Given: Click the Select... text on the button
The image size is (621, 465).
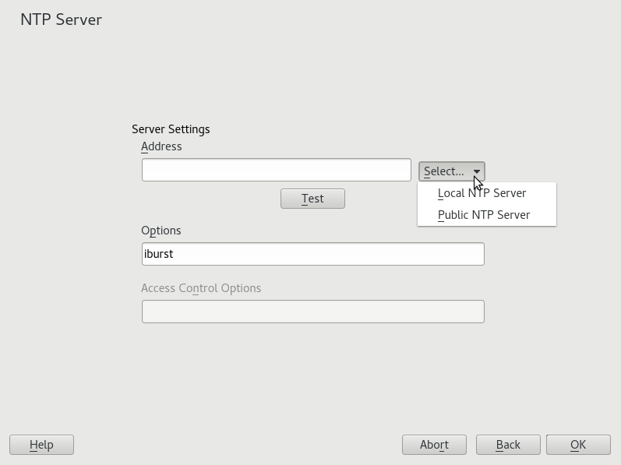Looking at the screenshot, I should click(x=443, y=171).
